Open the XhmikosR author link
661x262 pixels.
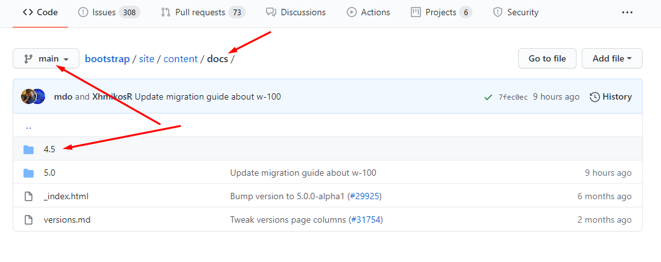pos(112,97)
